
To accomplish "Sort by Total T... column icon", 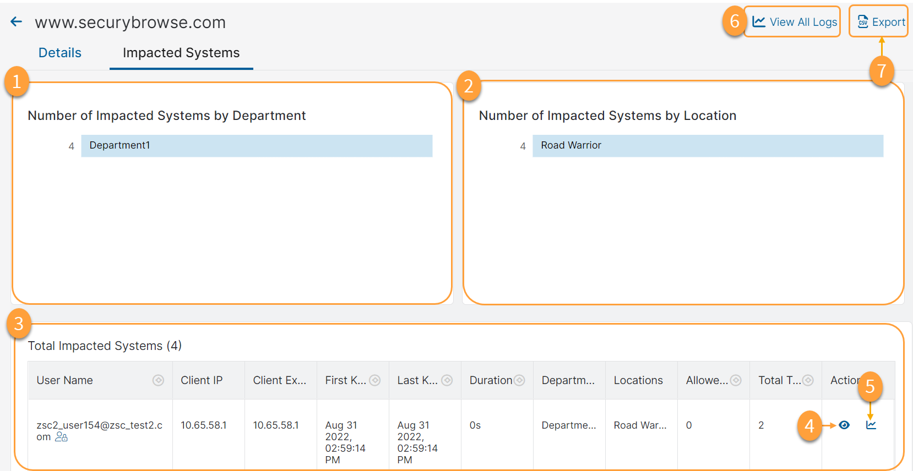I will pyautogui.click(x=808, y=380).
